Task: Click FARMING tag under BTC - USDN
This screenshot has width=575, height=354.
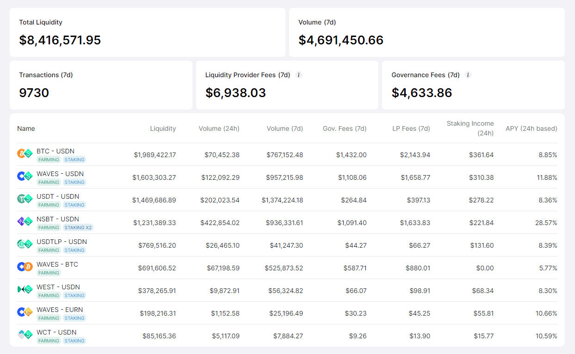Action: coord(49,159)
